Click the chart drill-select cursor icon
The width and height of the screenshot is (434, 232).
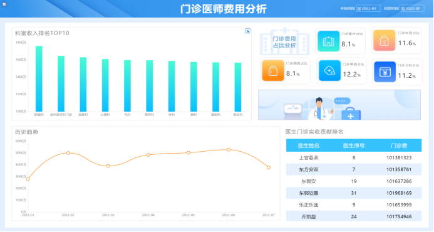pos(248,31)
